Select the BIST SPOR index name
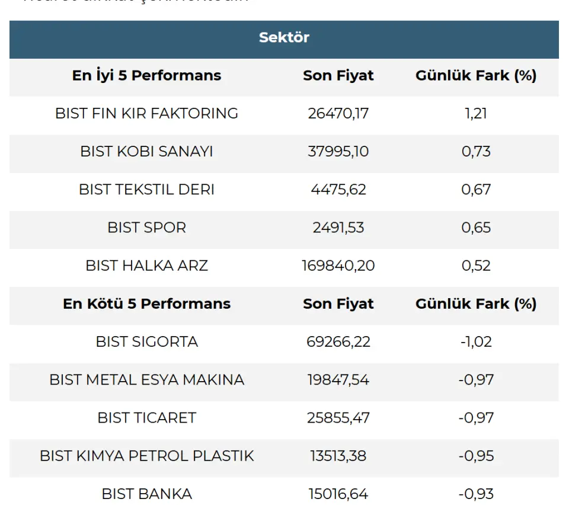This screenshot has height=518, width=569. click(x=146, y=228)
